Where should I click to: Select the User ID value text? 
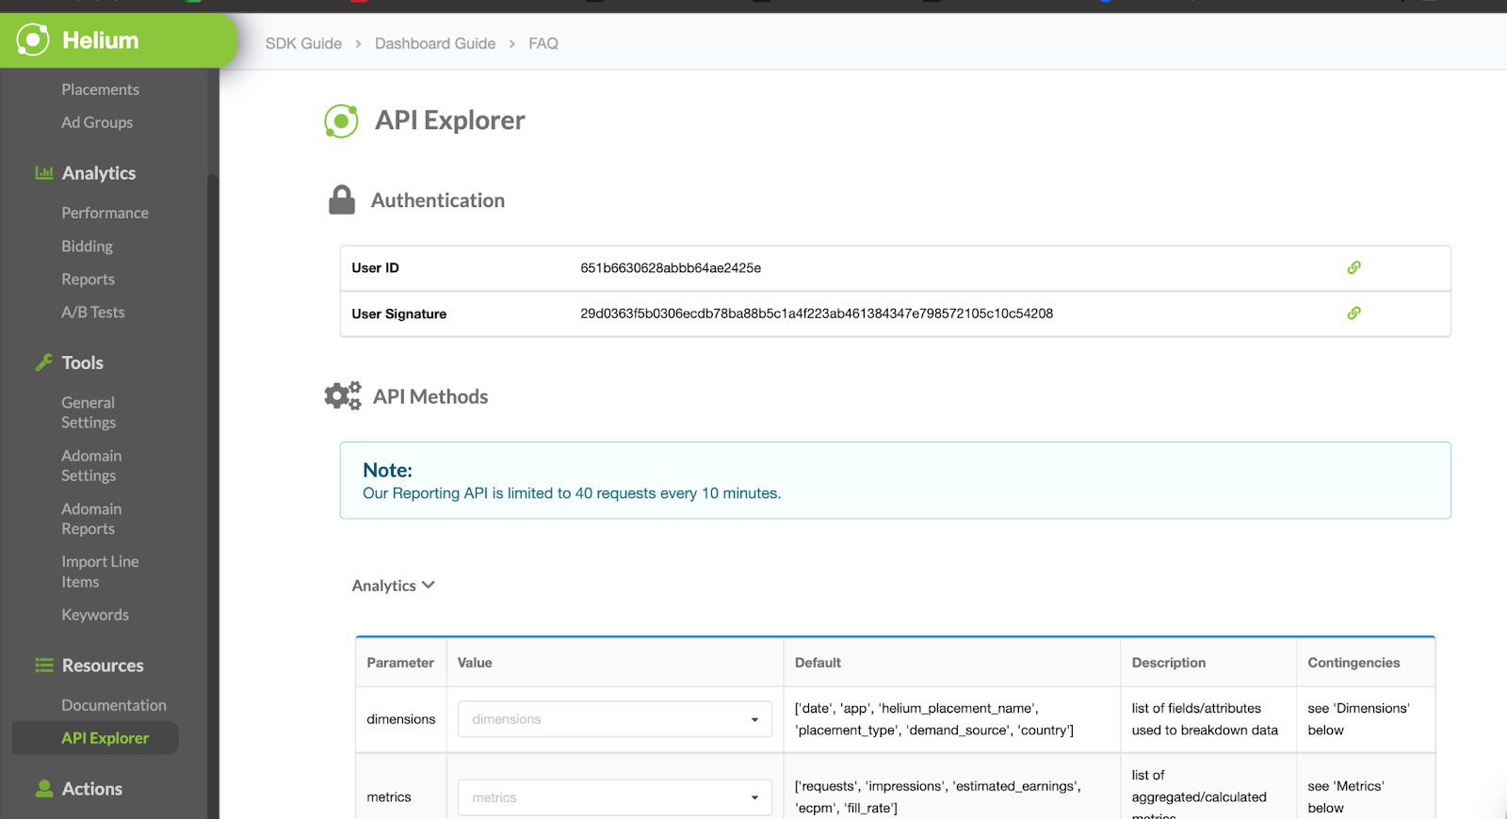671,268
